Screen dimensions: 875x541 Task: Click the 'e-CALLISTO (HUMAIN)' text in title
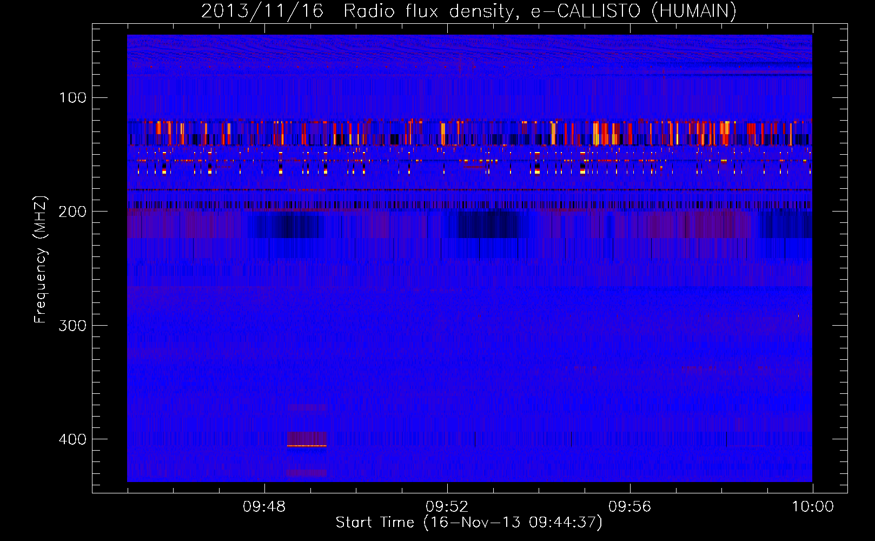(634, 11)
